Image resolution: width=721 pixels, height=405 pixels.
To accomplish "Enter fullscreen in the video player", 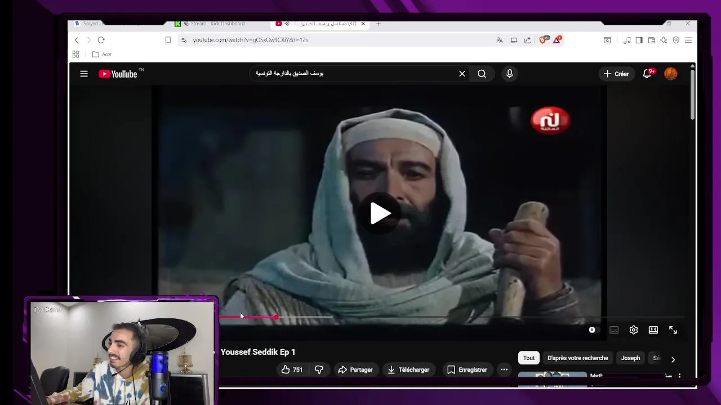I will (x=673, y=330).
